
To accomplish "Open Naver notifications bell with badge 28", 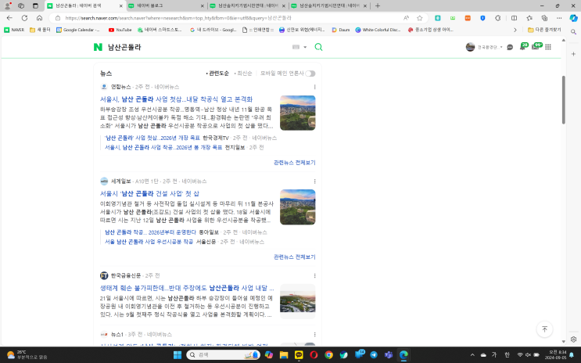I will [523, 47].
